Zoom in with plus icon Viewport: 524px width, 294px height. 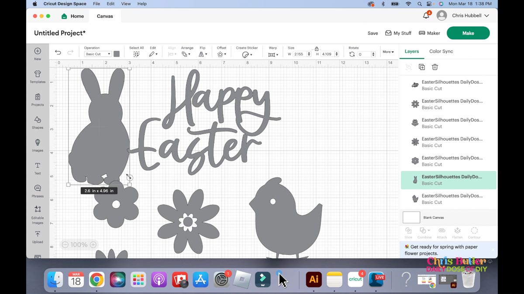point(93,245)
